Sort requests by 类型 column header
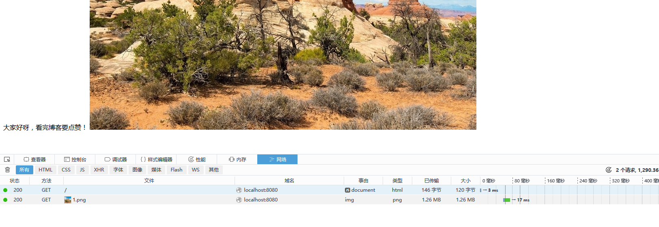This screenshot has height=227, width=659. click(397, 181)
